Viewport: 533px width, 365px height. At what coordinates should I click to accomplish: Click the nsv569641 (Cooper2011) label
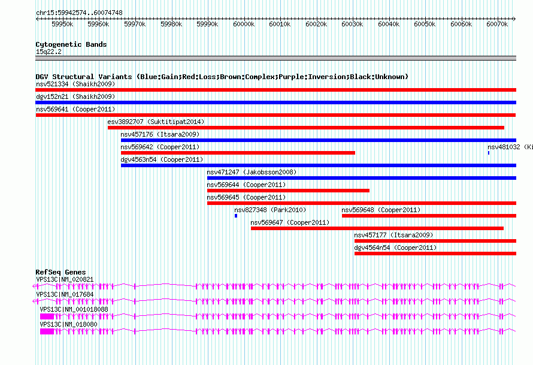tap(75, 109)
